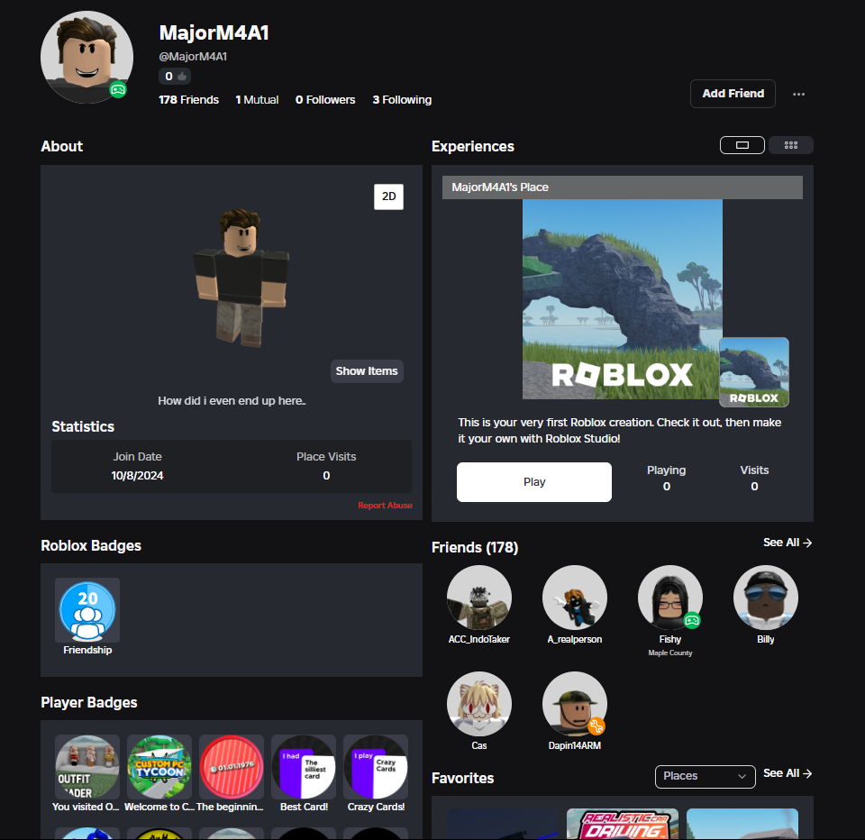The image size is (865, 840).
Task: Click the in-game presence icon on the header avatar
Action: pos(118,89)
